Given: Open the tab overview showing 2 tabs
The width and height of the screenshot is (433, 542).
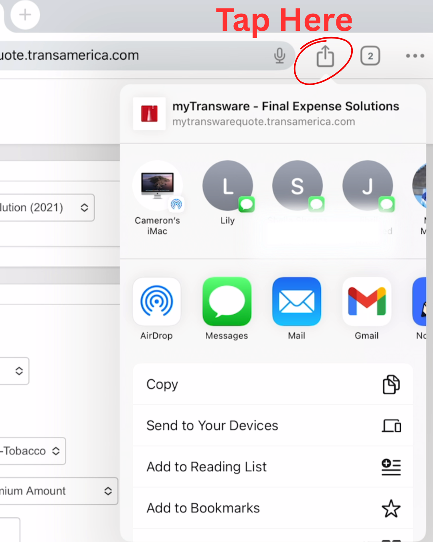Looking at the screenshot, I should coord(370,56).
